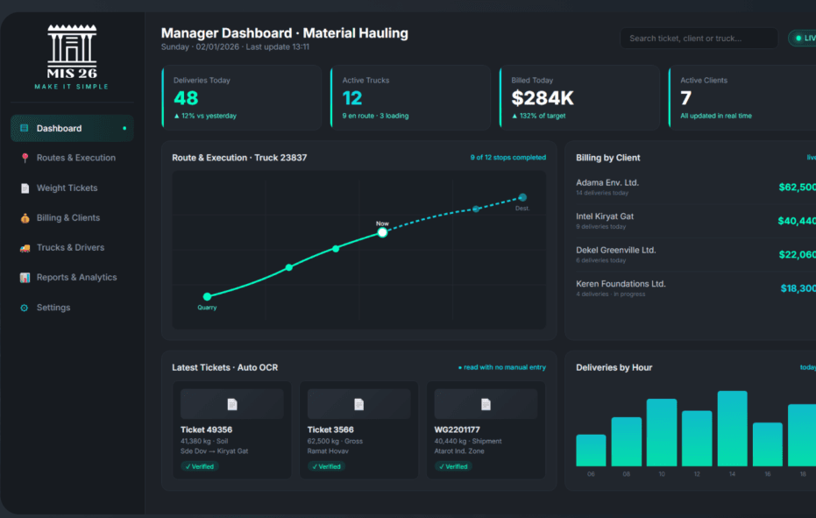
Task: Go to Routes & Execution
Action: [x=72, y=158]
